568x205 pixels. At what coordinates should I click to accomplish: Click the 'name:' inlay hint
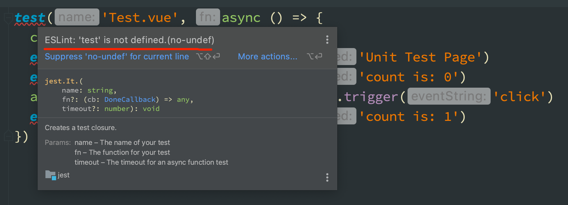coord(77,17)
